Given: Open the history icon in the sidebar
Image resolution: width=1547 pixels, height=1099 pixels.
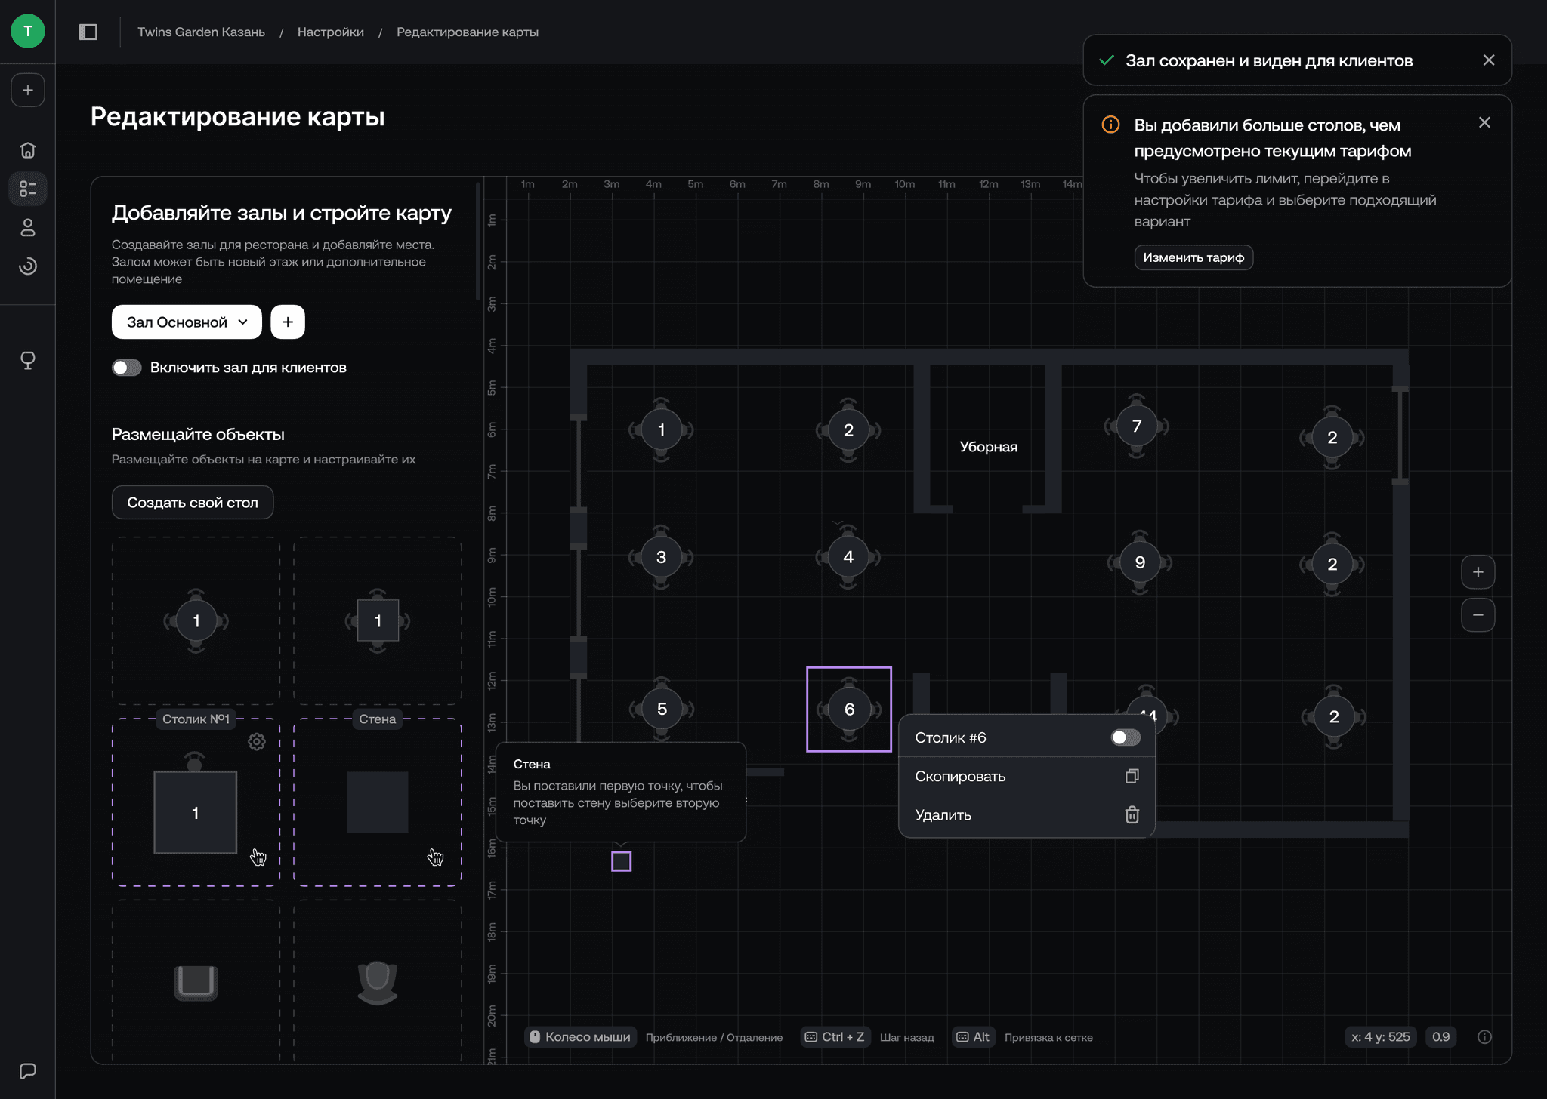Looking at the screenshot, I should click(x=28, y=266).
